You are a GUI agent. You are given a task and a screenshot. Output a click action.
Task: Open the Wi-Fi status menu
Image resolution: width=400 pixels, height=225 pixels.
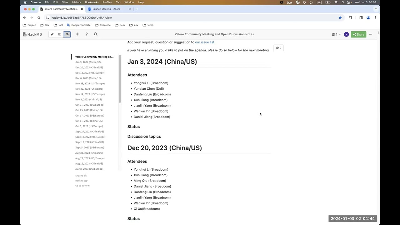(336, 2)
